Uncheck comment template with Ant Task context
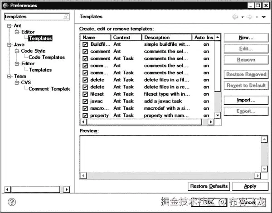 coord(85,58)
